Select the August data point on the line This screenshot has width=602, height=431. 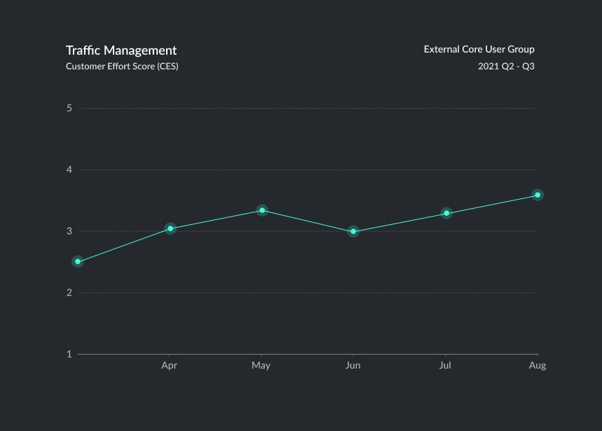(538, 195)
